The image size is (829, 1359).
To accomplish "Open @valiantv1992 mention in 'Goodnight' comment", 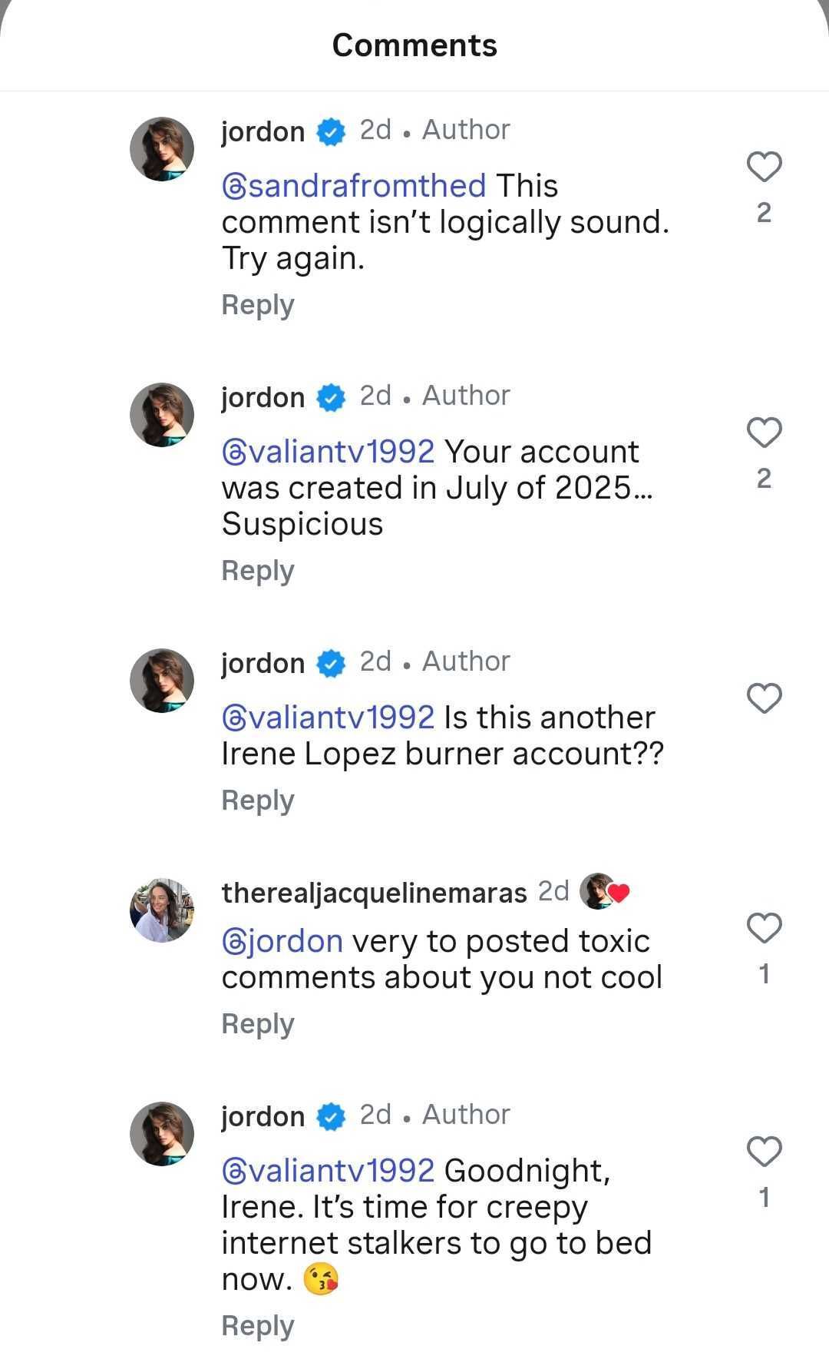I will pos(329,1171).
